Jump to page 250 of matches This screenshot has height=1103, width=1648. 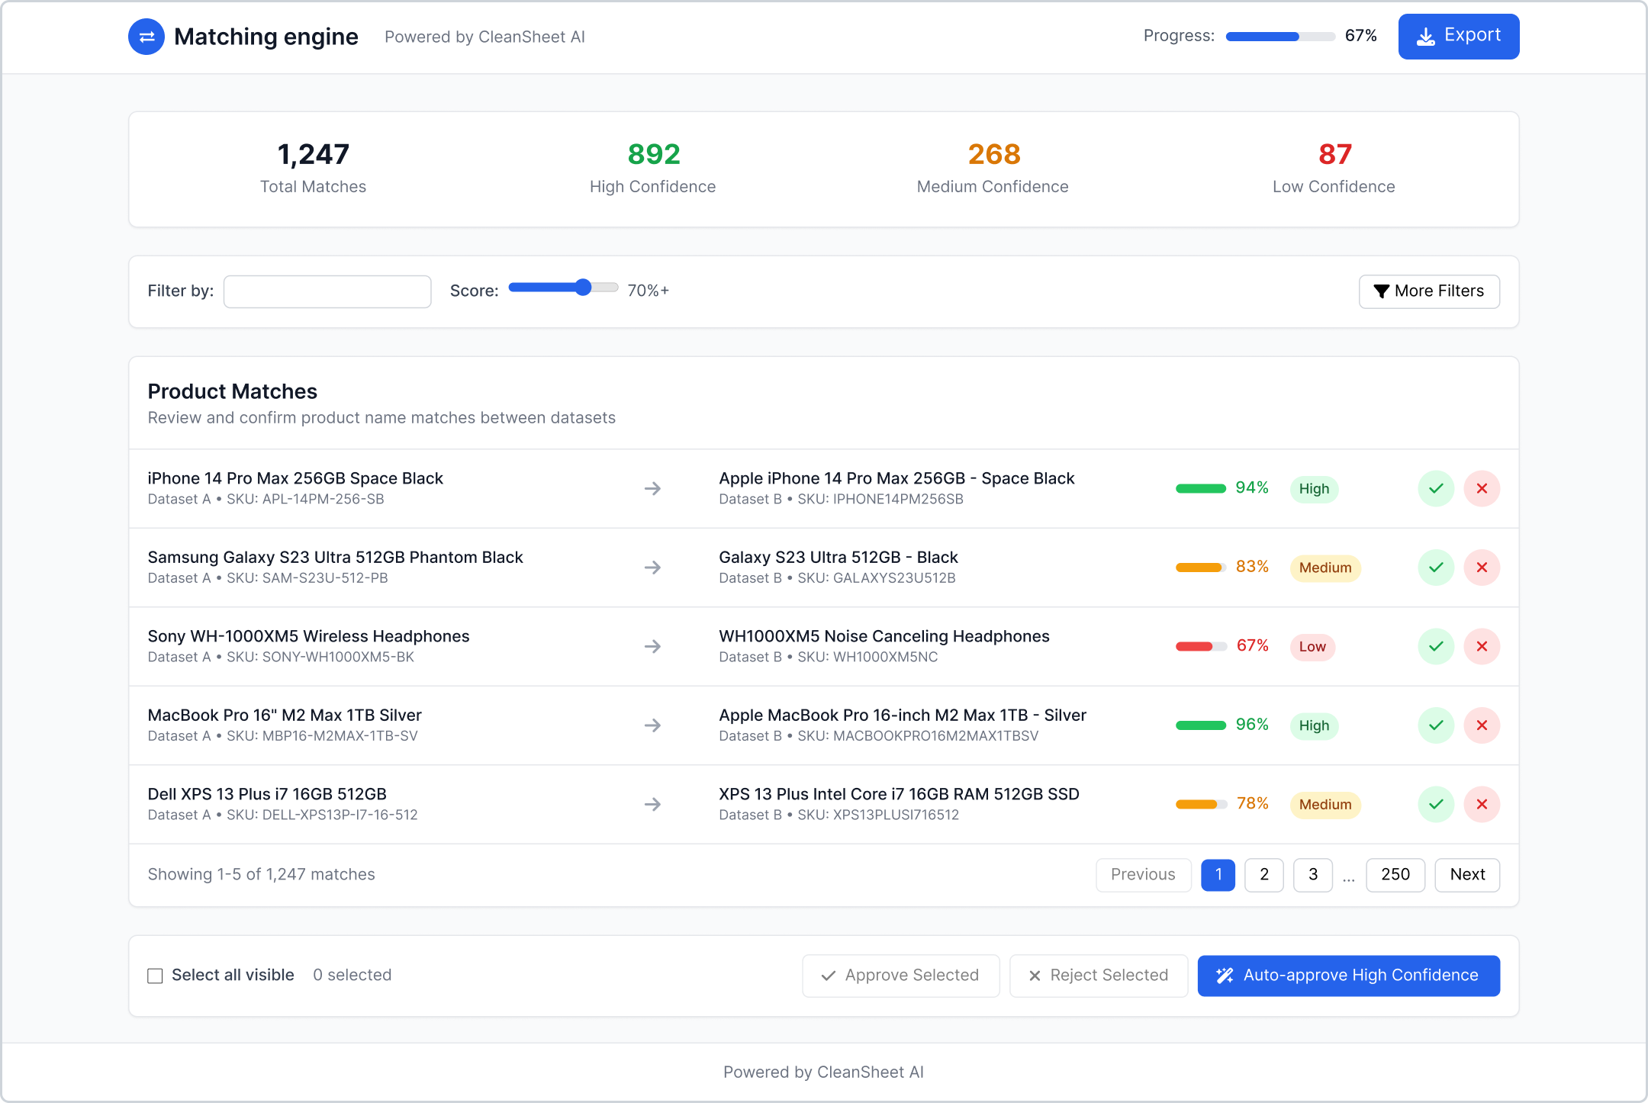1395,875
